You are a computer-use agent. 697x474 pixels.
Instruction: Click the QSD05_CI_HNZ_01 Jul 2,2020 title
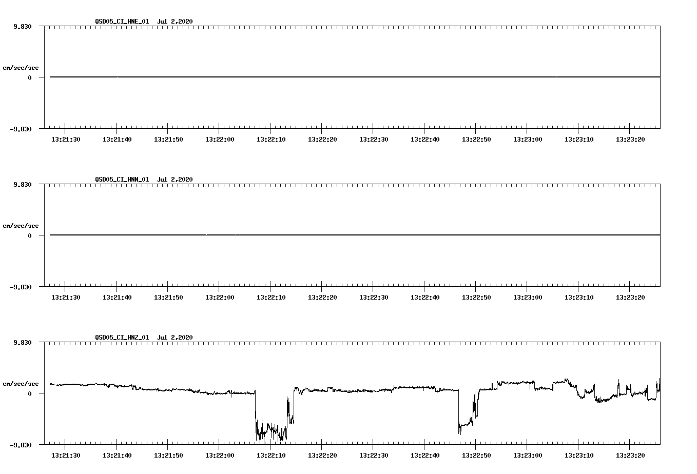click(x=144, y=338)
